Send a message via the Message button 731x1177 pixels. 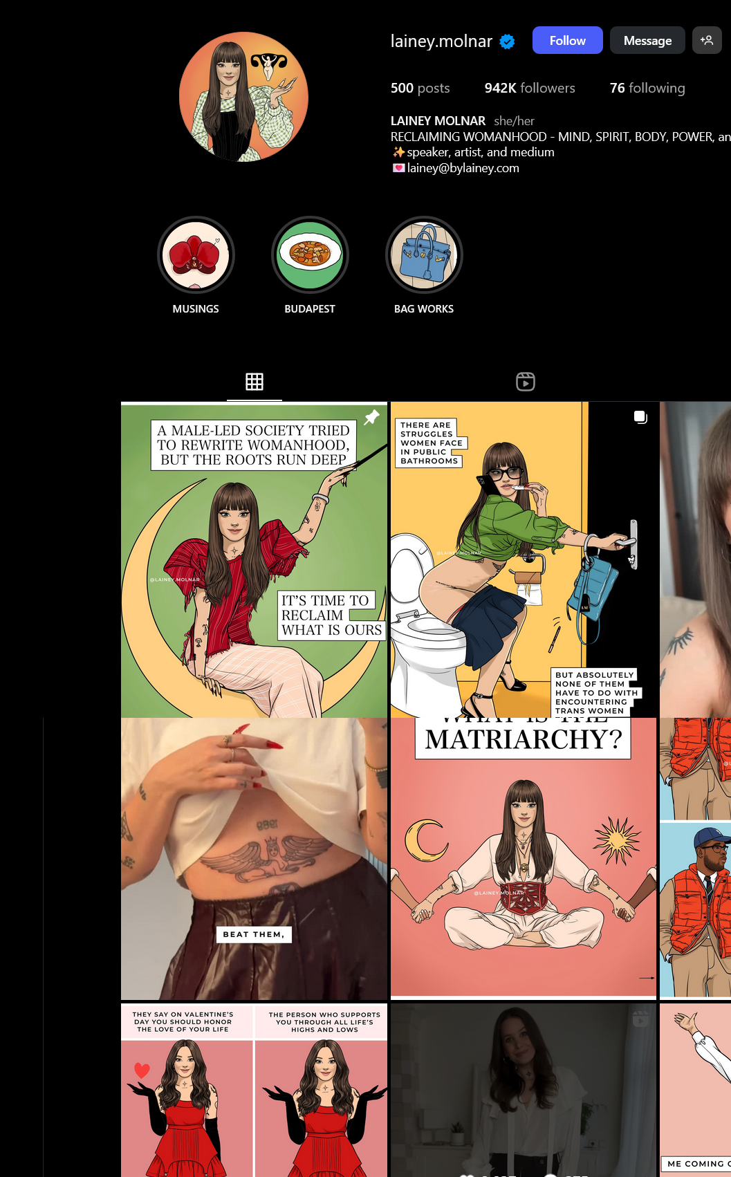click(647, 40)
